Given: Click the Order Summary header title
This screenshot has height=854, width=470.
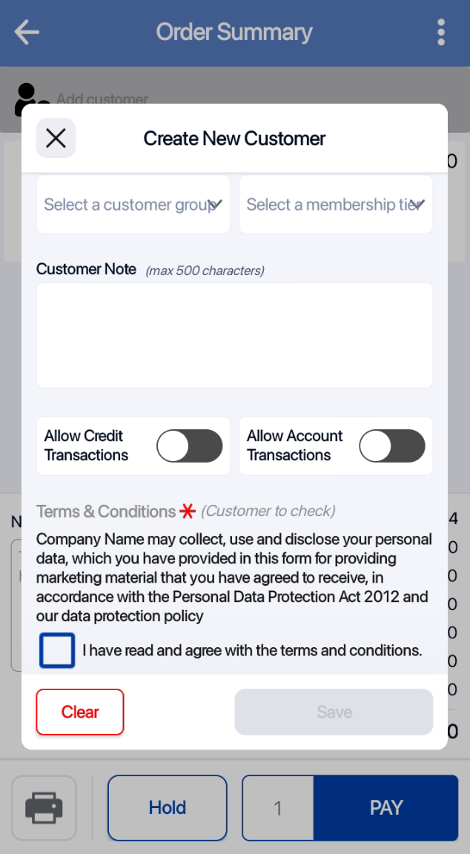Looking at the screenshot, I should tap(234, 32).
